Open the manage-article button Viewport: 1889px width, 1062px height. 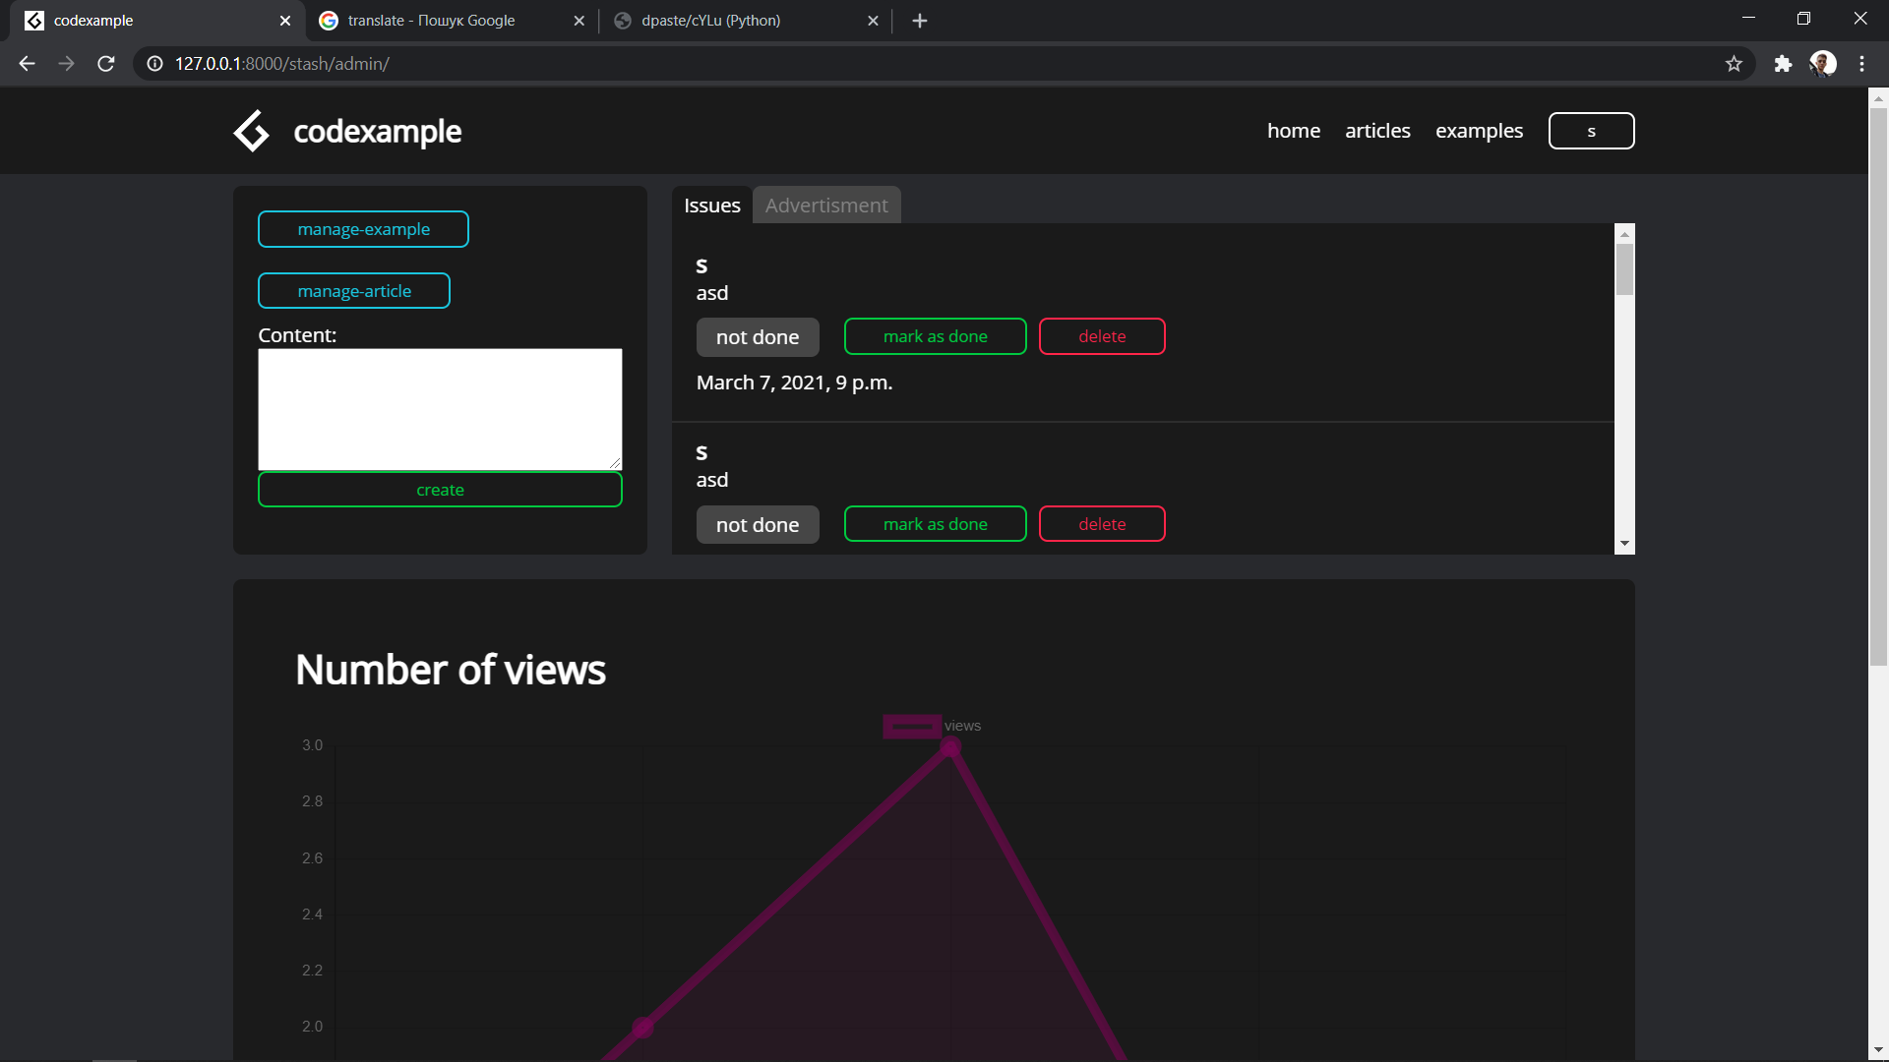coord(354,291)
